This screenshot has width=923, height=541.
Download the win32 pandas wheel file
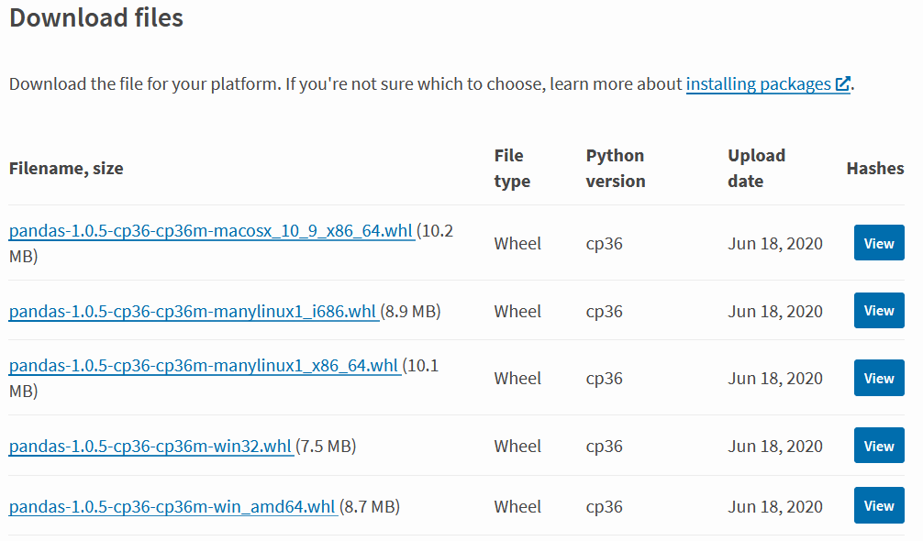pos(150,447)
